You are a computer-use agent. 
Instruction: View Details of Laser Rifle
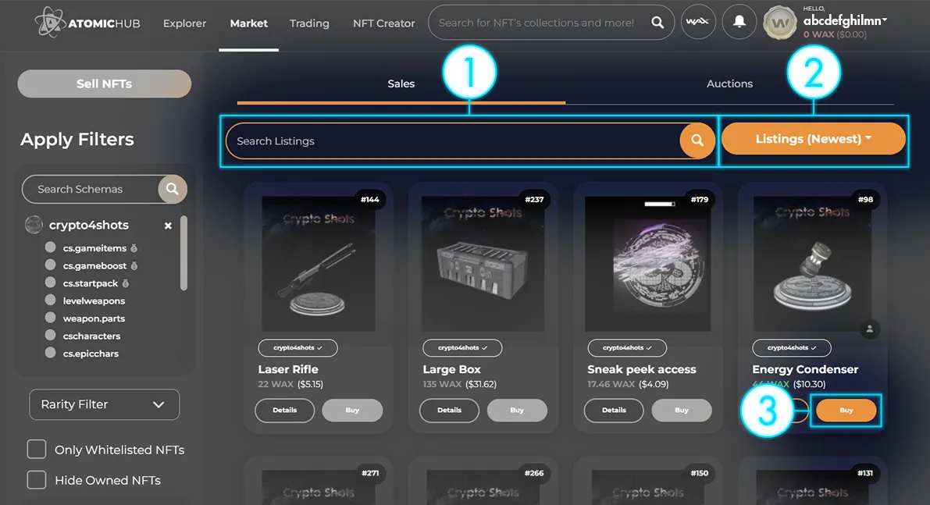click(285, 410)
